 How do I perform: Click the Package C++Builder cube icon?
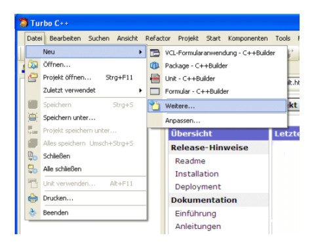coord(155,66)
